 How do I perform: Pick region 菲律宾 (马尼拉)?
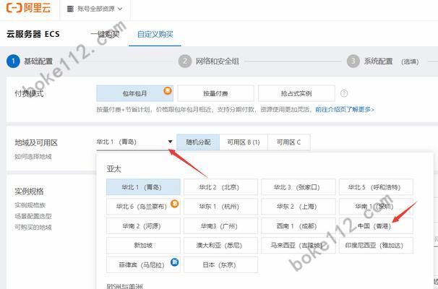coord(143,264)
